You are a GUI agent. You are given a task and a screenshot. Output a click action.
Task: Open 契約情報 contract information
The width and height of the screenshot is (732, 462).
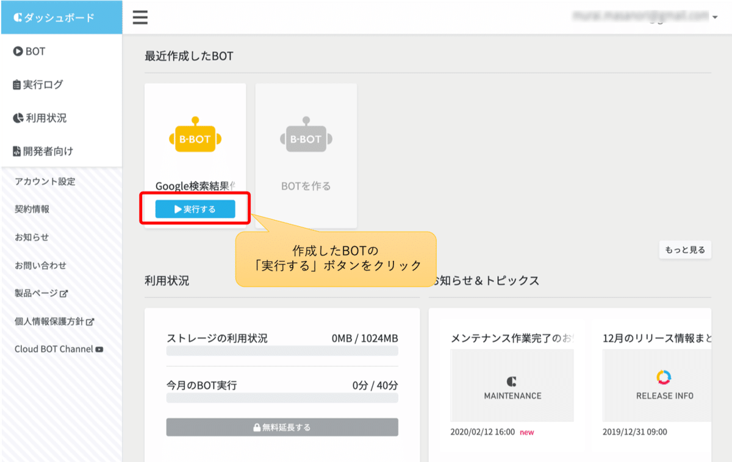point(32,209)
